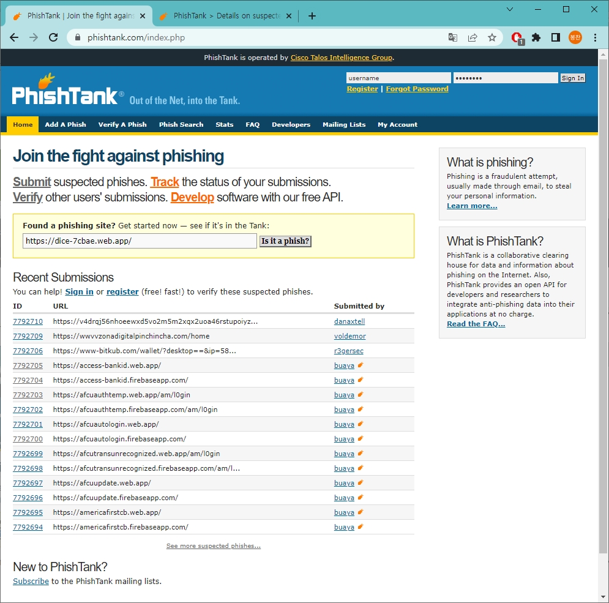Open a new browser tab
This screenshot has width=609, height=603.
pyautogui.click(x=312, y=16)
